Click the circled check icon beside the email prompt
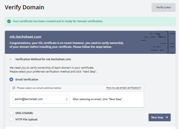 point(14,88)
